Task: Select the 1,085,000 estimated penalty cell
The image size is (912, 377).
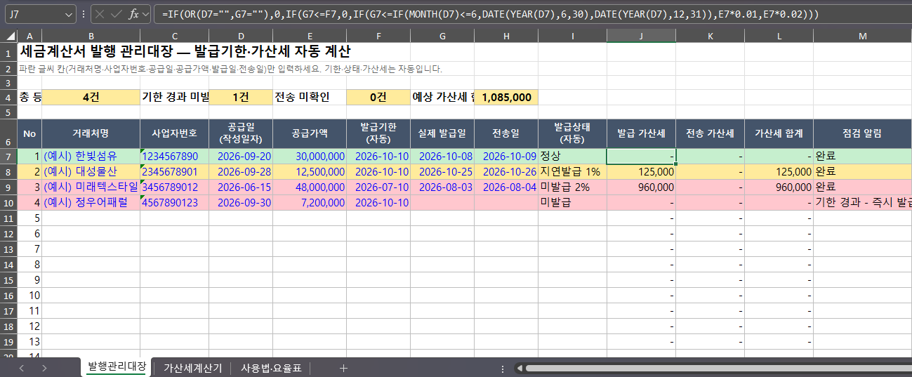Action: (x=506, y=98)
